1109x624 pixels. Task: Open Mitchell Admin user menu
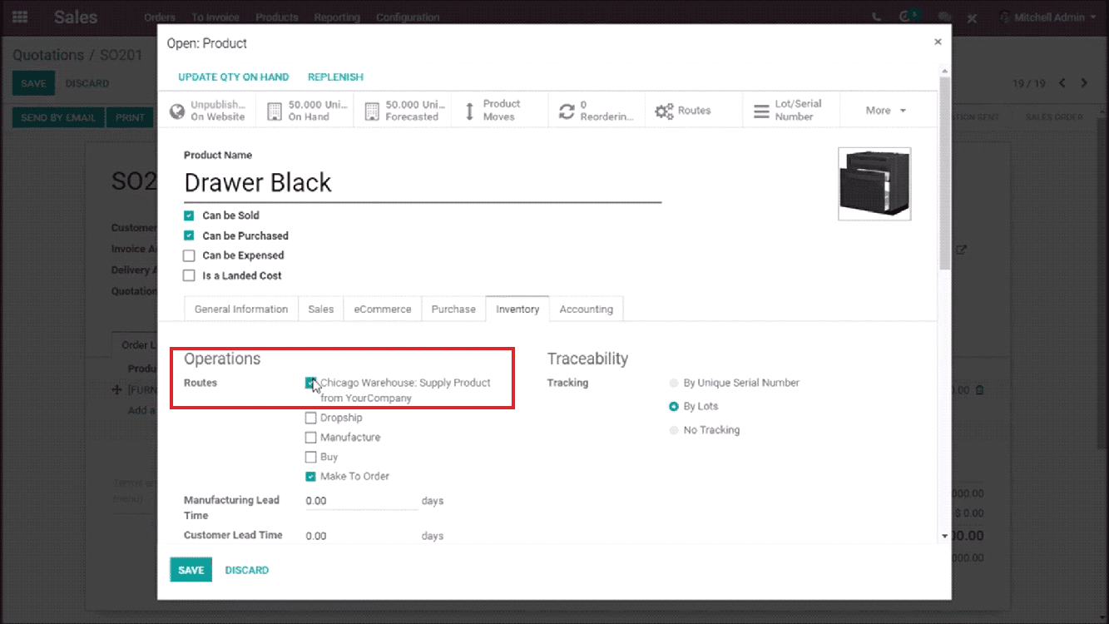[1047, 17]
